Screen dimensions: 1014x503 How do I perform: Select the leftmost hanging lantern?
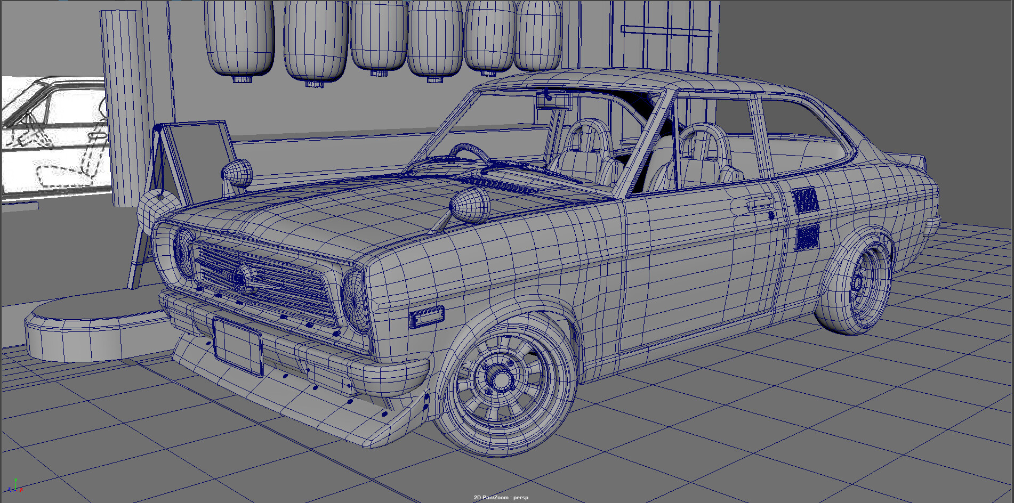pyautogui.click(x=239, y=37)
